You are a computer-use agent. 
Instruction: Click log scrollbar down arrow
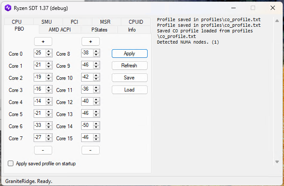[x=277, y=162]
